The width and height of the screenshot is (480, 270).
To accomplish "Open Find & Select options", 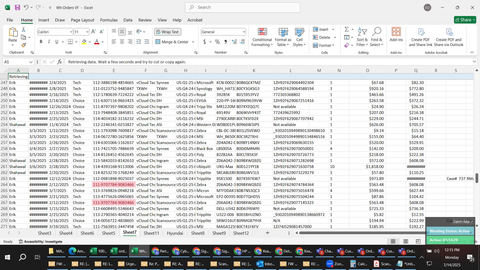I will tap(377, 37).
